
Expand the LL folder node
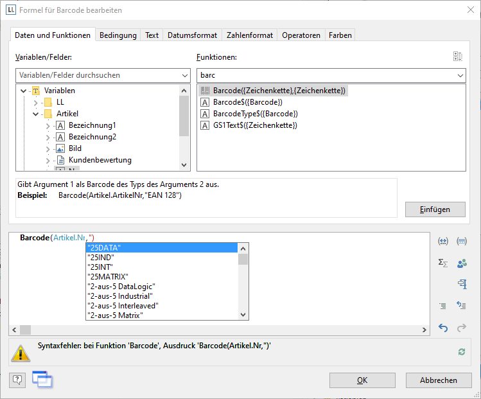35,102
